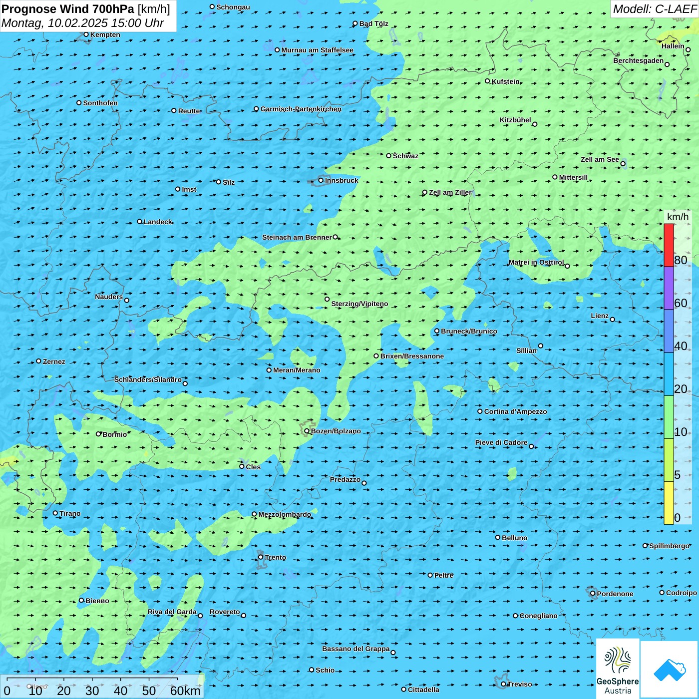The height and width of the screenshot is (699, 699).
Task: Click the blue cloud bird logo
Action: tap(670, 670)
